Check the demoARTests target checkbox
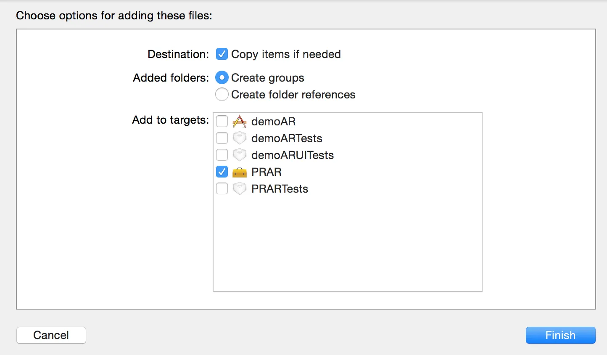This screenshot has height=355, width=607. (222, 138)
